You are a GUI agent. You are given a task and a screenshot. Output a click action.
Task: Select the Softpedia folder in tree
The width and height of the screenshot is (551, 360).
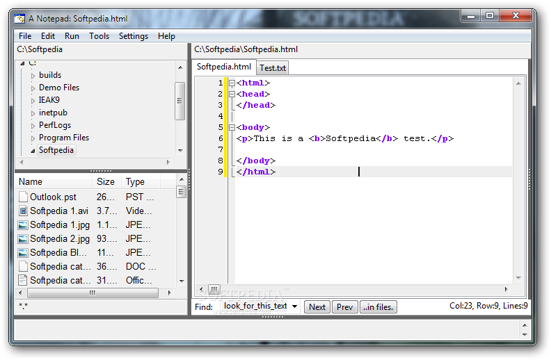point(56,150)
